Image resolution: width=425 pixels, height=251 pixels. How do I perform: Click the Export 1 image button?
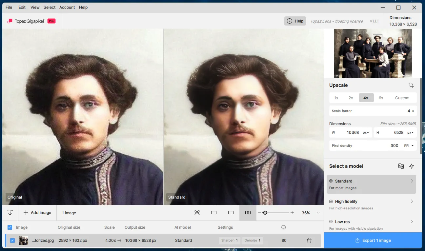[x=373, y=241]
